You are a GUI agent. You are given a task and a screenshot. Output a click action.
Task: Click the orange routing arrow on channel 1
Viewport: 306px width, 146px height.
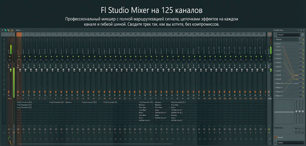click(18, 92)
